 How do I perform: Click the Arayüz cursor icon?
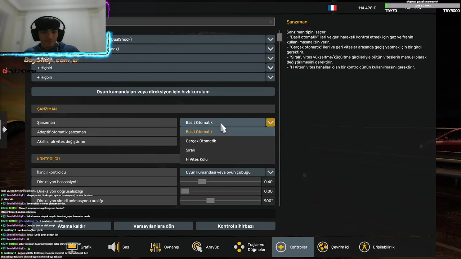197,247
